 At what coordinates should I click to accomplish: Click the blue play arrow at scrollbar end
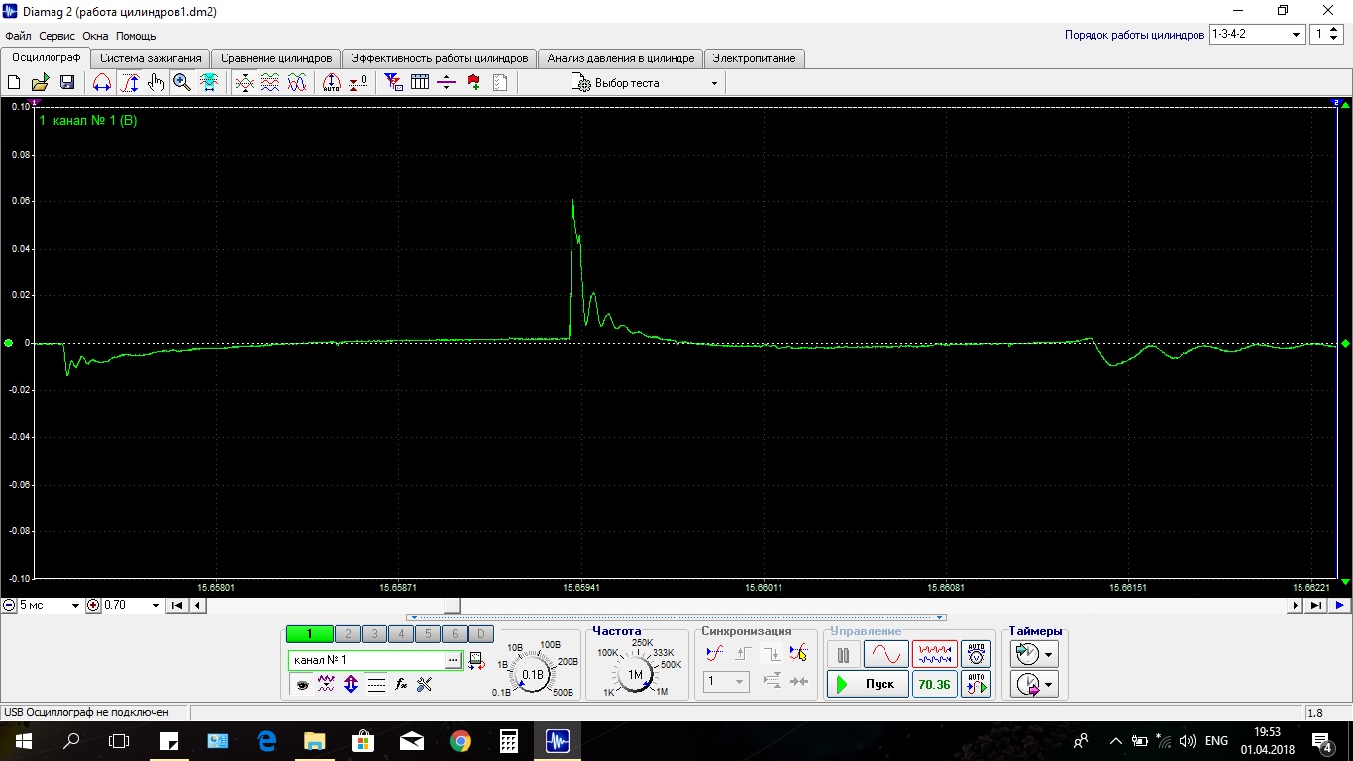click(1339, 605)
